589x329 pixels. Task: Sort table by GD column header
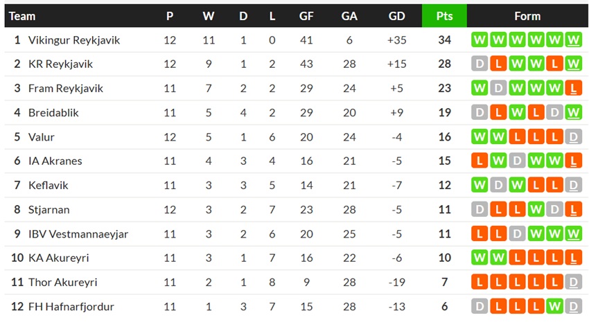pyautogui.click(x=396, y=16)
